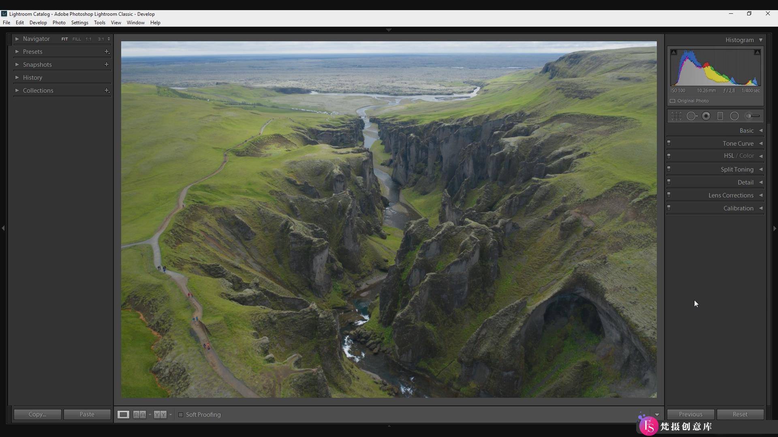Toggle the HSL / Color panel switch

click(669, 156)
